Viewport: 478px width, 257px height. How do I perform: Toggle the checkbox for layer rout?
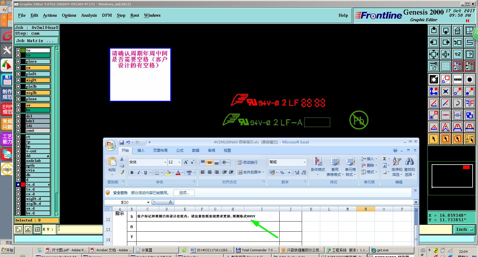click(x=18, y=131)
